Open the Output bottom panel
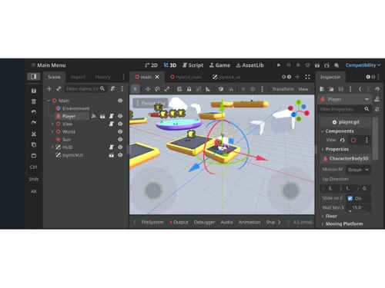 [179, 222]
